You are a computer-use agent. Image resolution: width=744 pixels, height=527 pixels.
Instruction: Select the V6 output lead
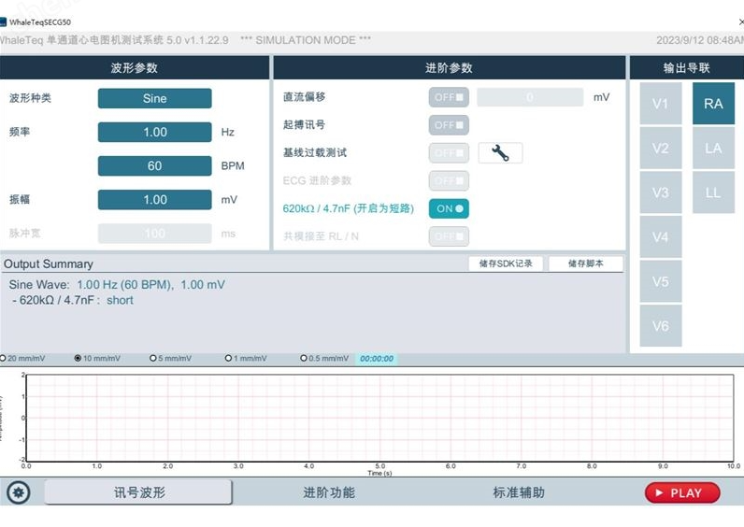tap(661, 326)
